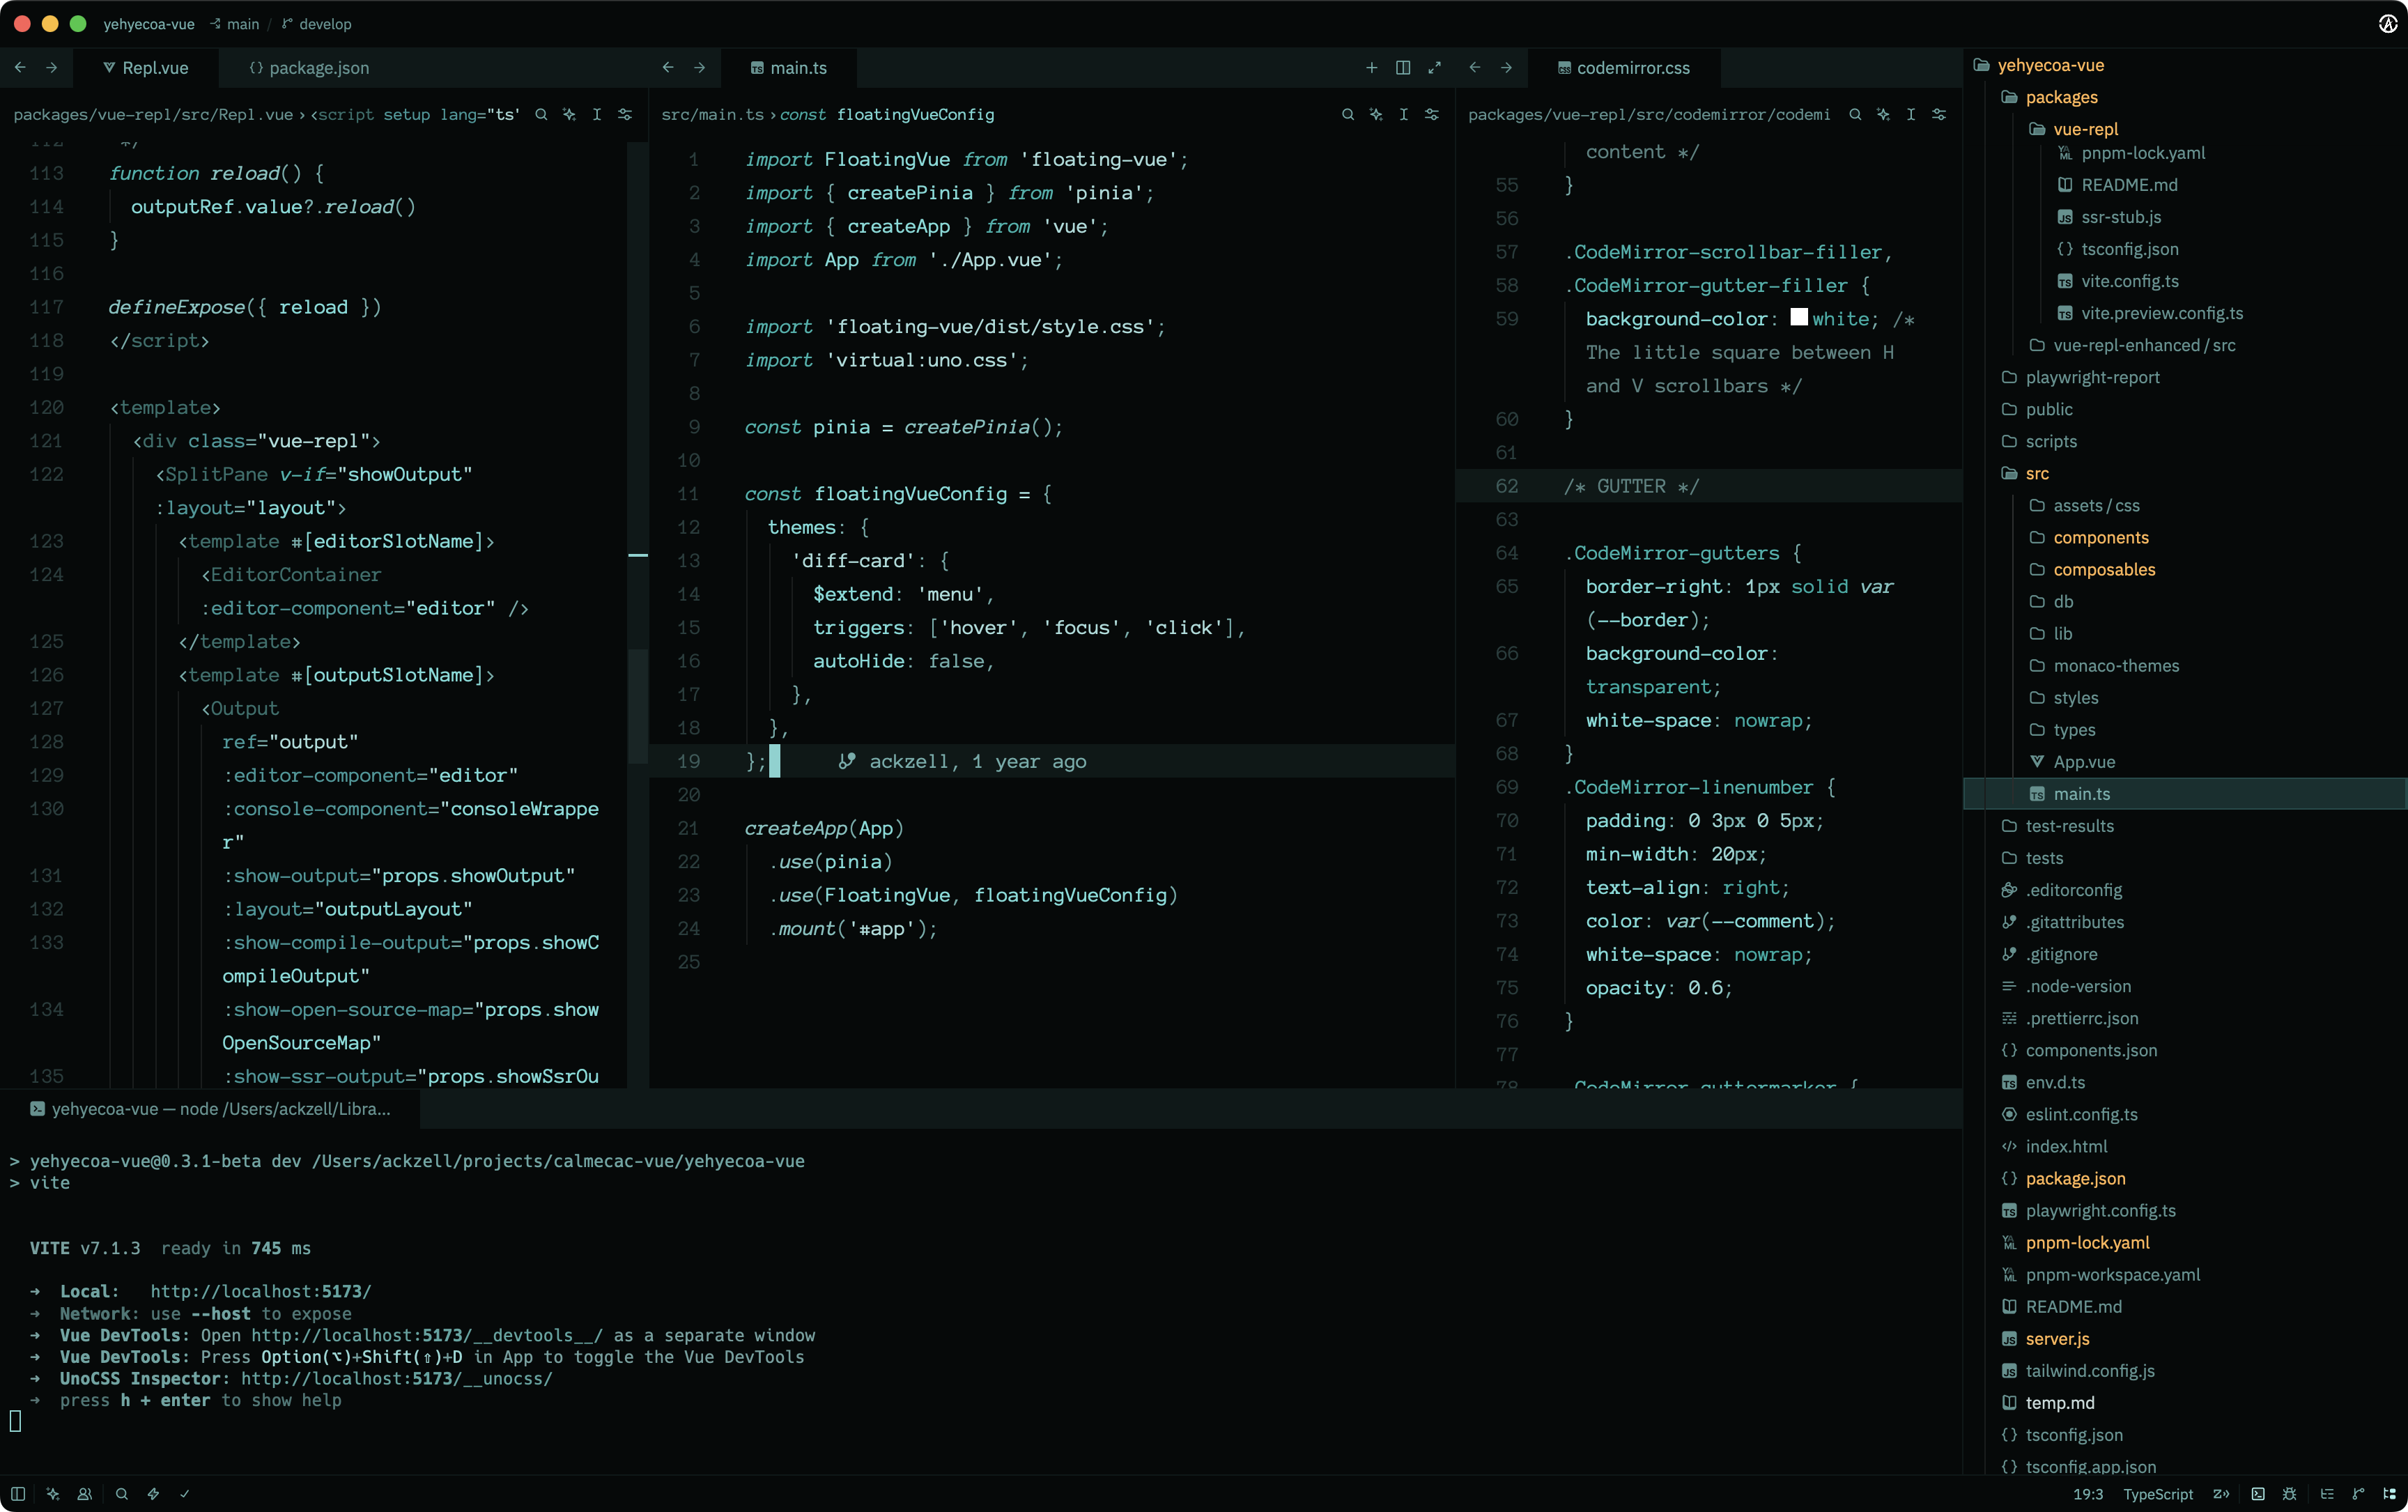The image size is (2408, 1512).
Task: Show diagnostics via the checkmark icon
Action: pos(185,1493)
